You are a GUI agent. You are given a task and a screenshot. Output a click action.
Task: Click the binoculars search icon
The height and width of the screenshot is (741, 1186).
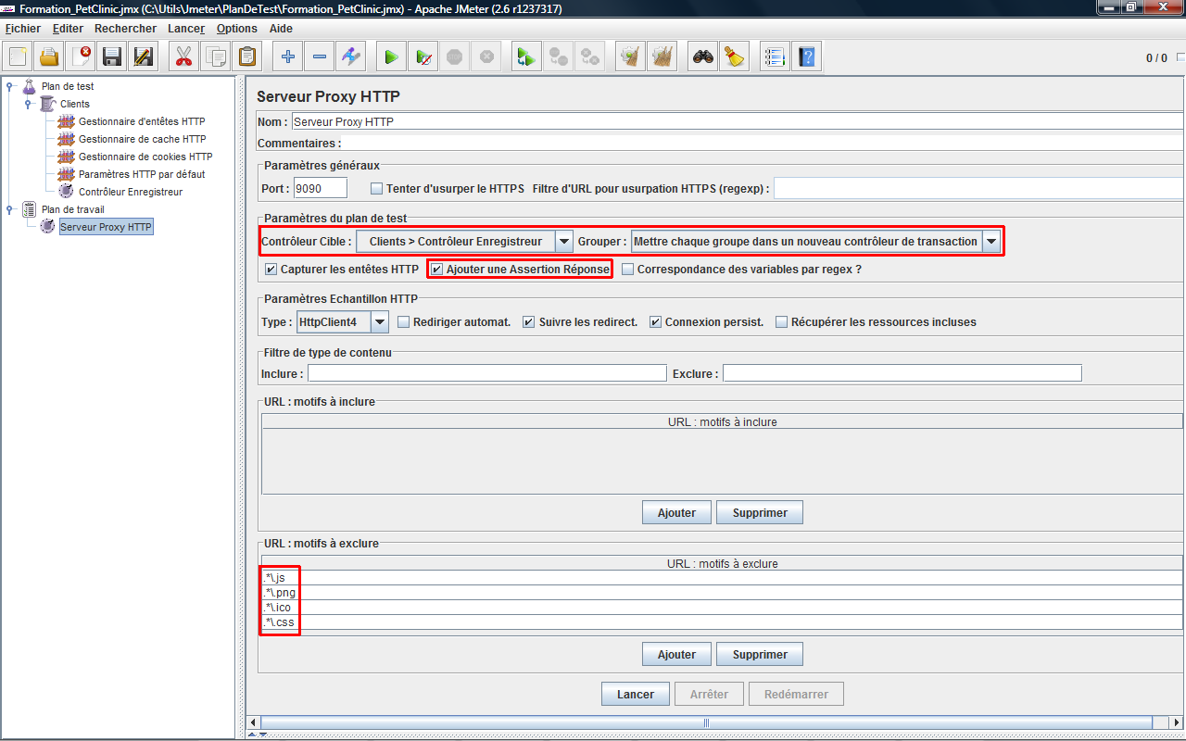(x=703, y=57)
